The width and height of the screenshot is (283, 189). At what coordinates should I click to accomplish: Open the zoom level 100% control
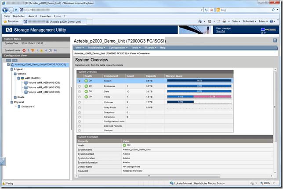268,183
